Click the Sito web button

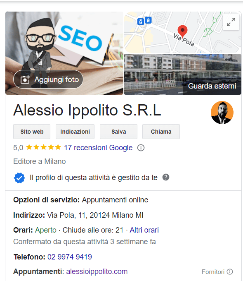click(x=32, y=132)
